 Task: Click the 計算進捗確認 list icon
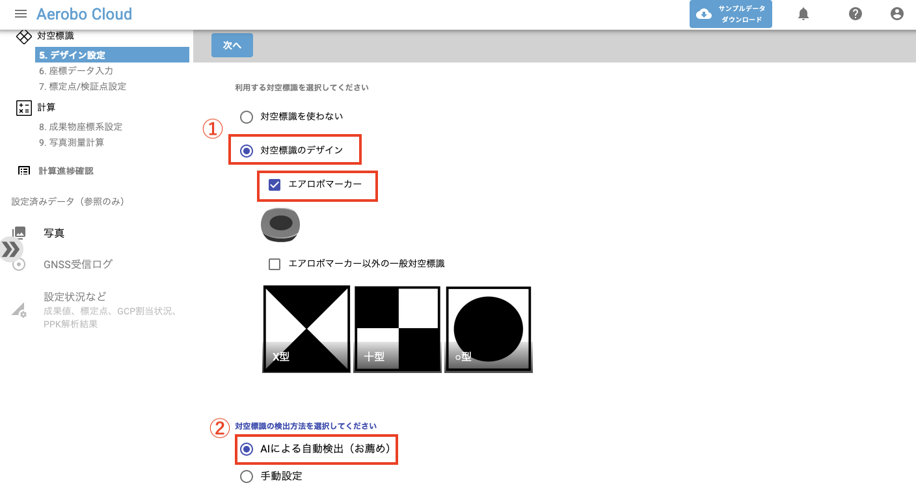(24, 171)
